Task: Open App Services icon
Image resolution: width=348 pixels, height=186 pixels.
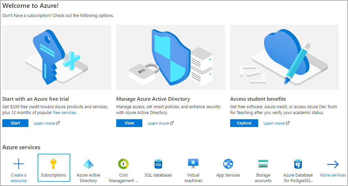Action: (228, 164)
